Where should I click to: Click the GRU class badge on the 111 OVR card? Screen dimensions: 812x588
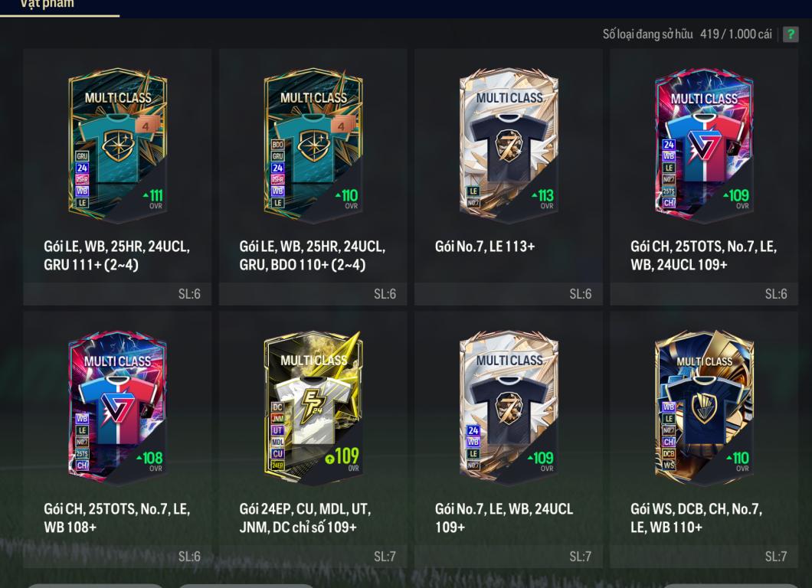[82, 155]
